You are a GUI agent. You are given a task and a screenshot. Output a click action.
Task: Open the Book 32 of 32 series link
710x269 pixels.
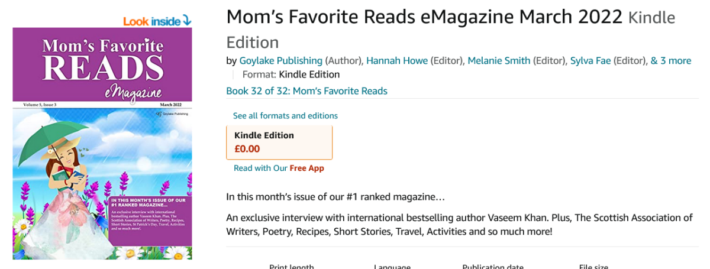point(306,91)
